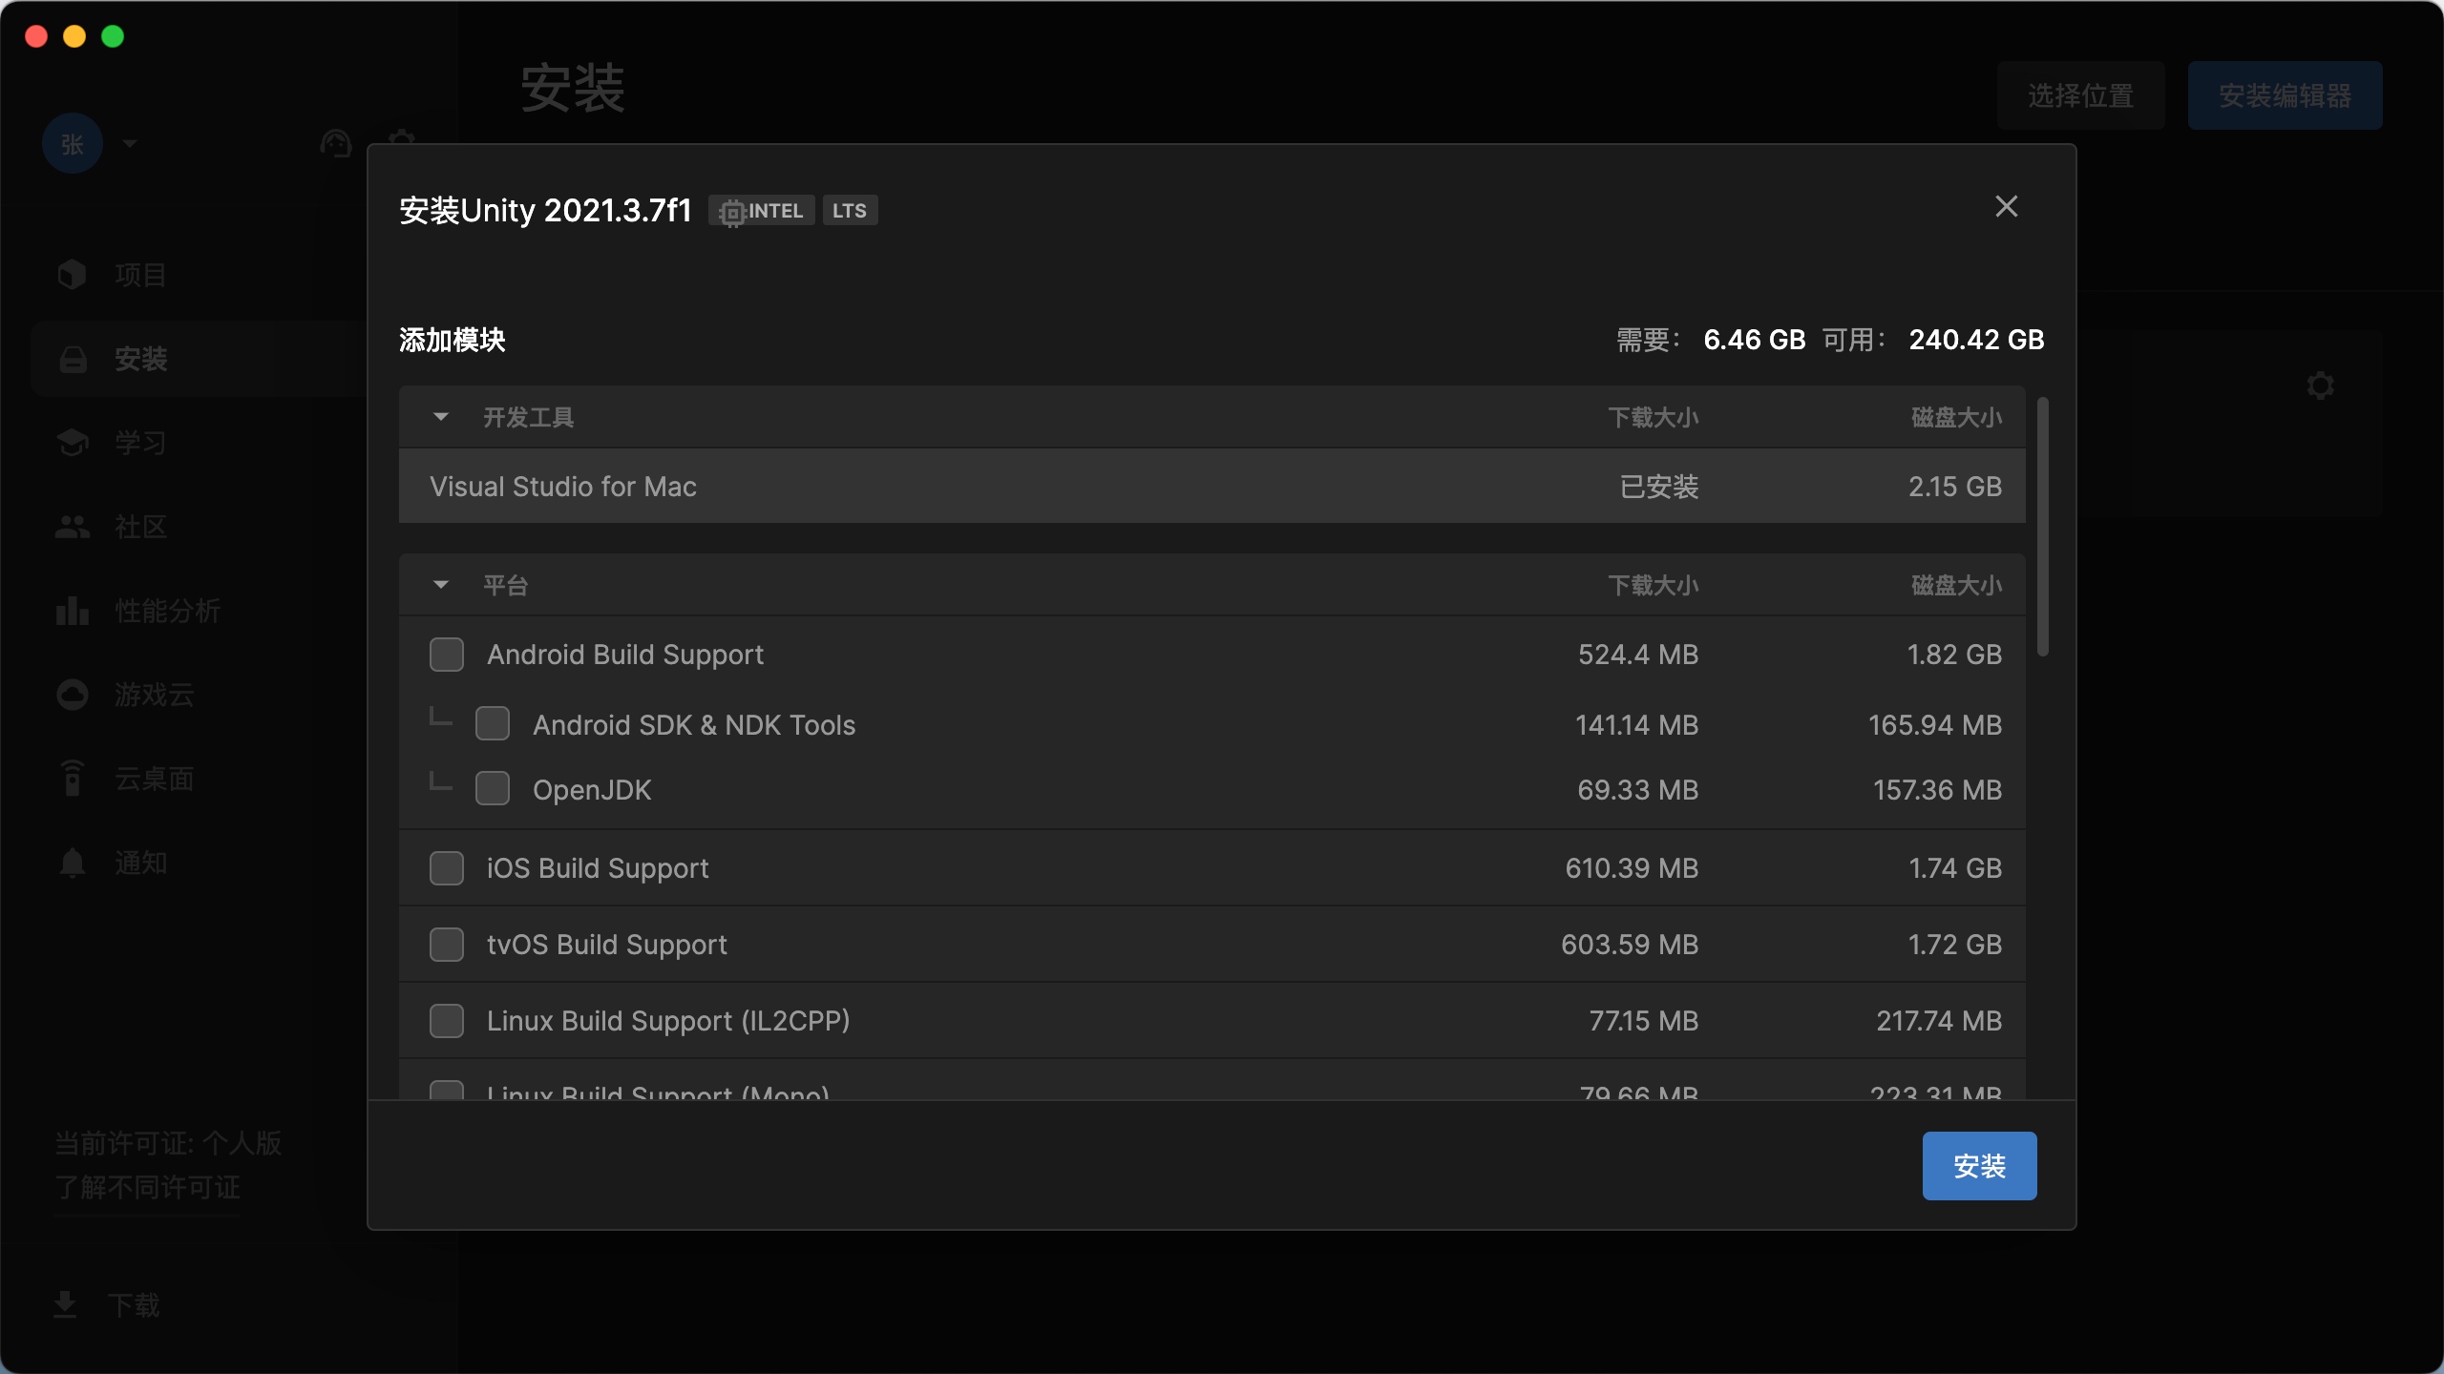The image size is (2444, 1374).
Task: Click the download arrow icon at bottom left
Action: tap(65, 1303)
